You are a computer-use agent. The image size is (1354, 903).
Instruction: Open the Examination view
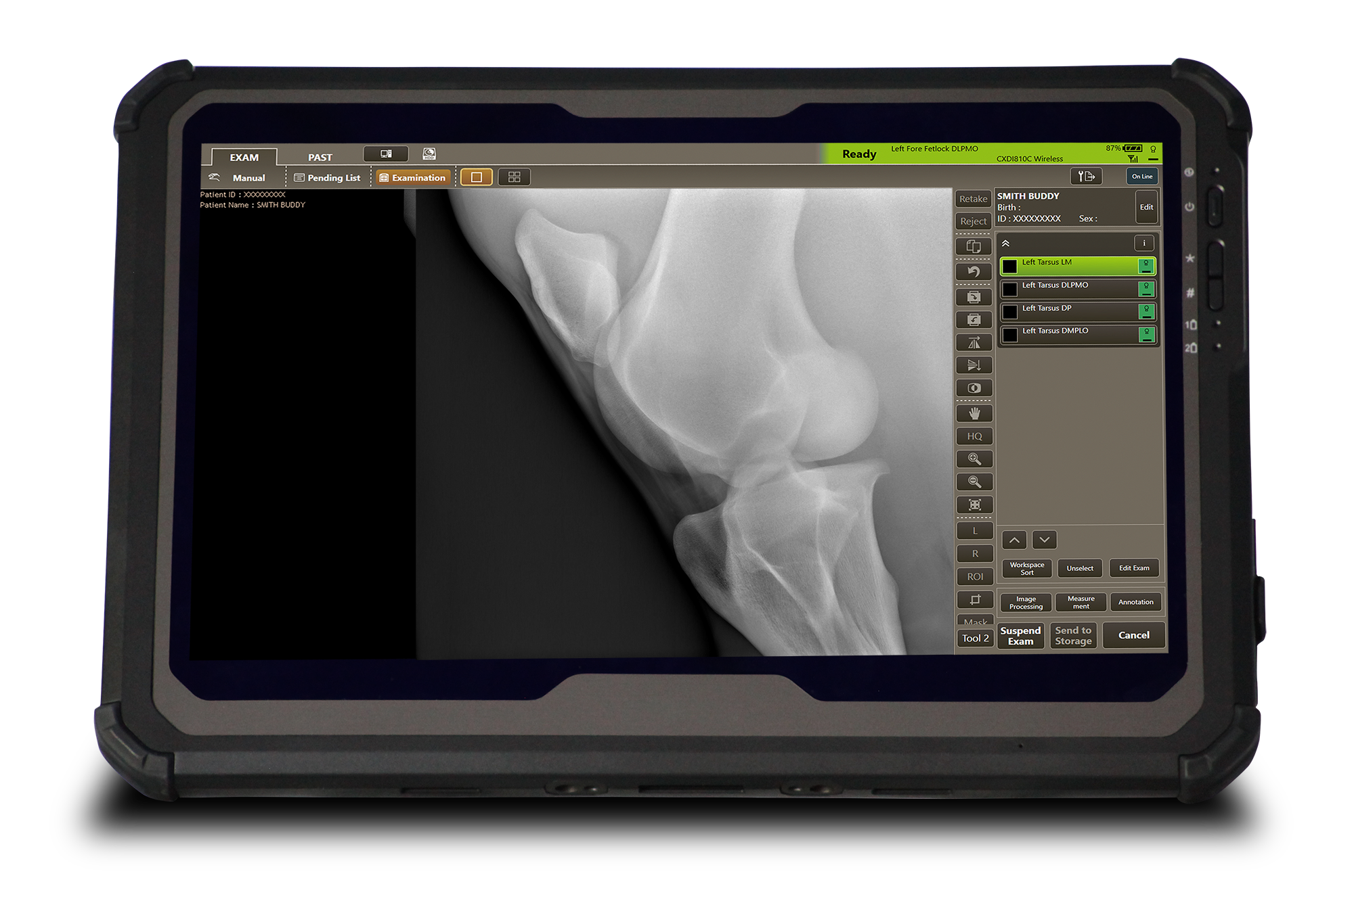(x=413, y=177)
